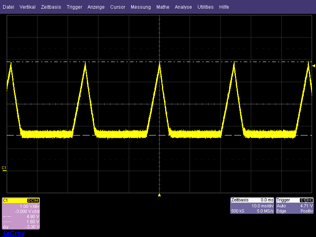Open the C1 channel descriptor title bar
The image size is (316, 237).
tap(21, 201)
